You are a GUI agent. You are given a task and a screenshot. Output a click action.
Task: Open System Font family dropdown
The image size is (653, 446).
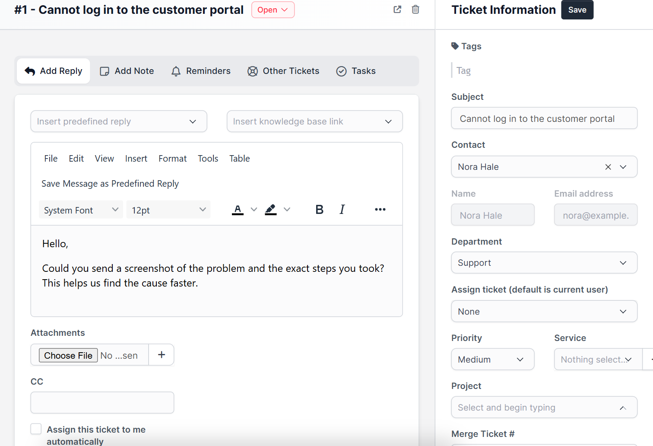tap(81, 210)
